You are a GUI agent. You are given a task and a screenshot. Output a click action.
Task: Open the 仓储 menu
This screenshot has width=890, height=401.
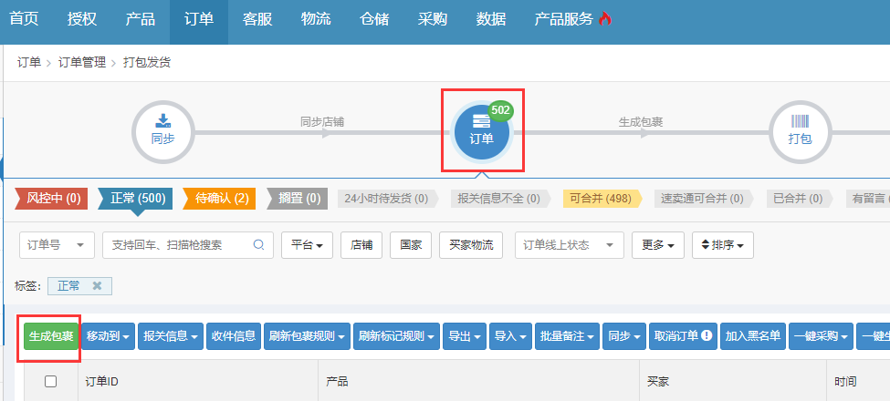click(x=374, y=19)
